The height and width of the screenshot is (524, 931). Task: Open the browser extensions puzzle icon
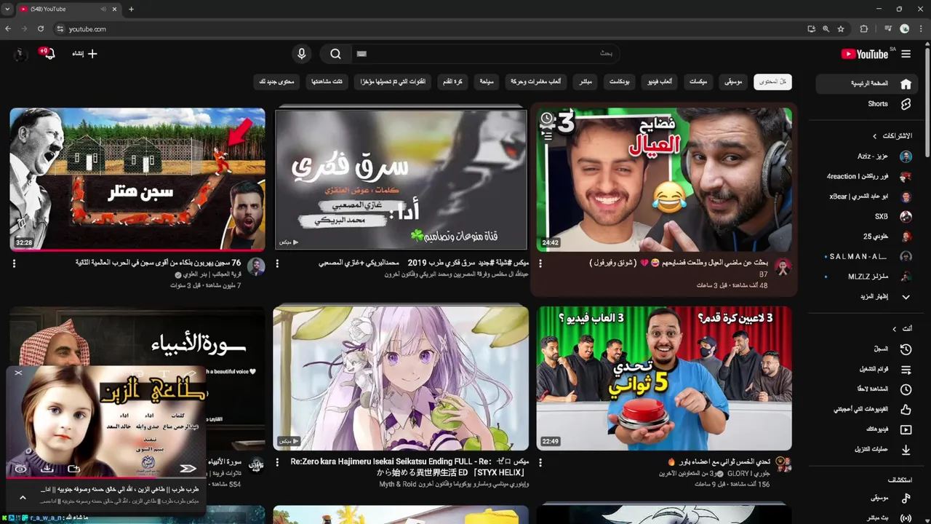[864, 29]
